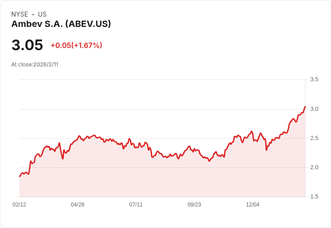
Task: Click the 3.0 price axis label
Action: [x=314, y=109]
